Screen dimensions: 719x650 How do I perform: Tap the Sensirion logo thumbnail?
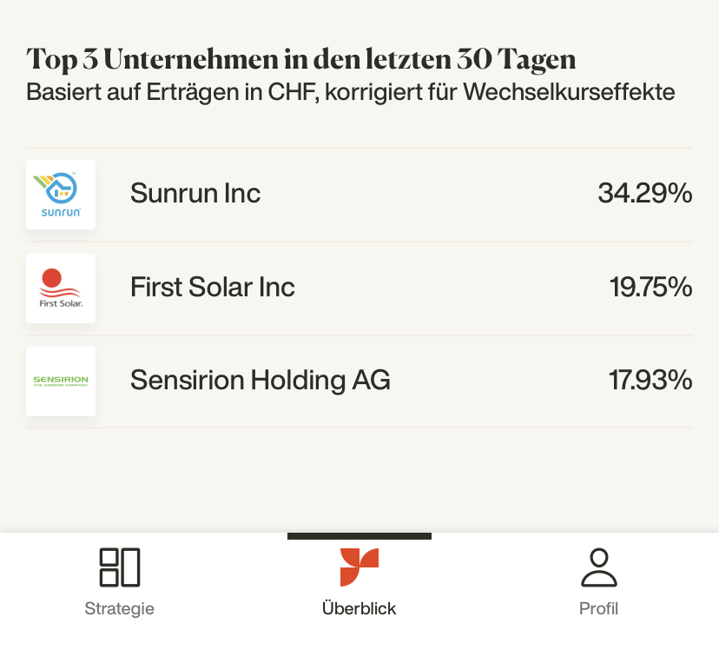point(61,381)
